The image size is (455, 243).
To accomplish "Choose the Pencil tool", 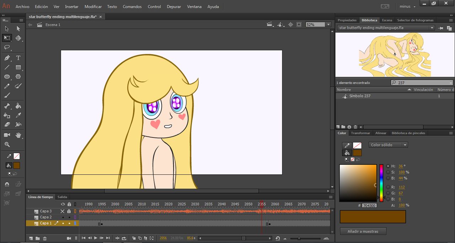I will [7, 86].
